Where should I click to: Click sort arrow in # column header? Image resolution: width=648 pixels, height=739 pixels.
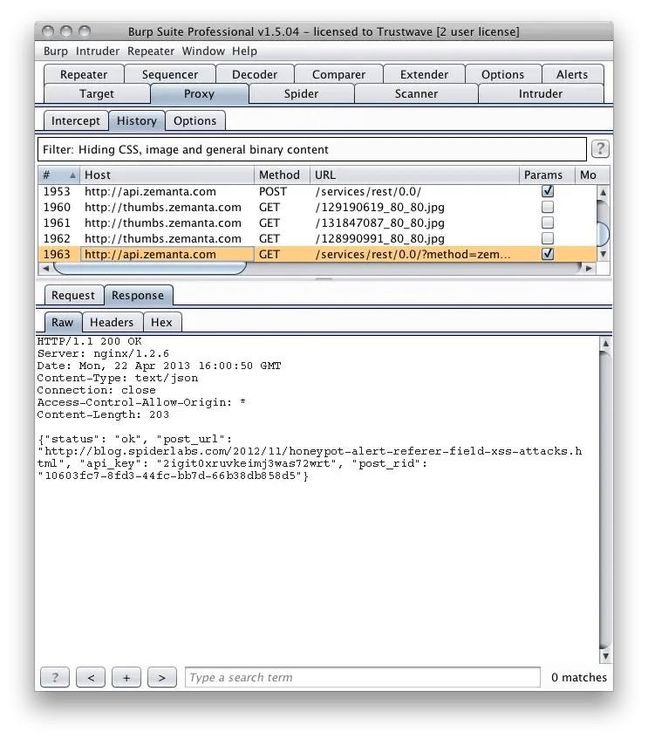pos(72,175)
